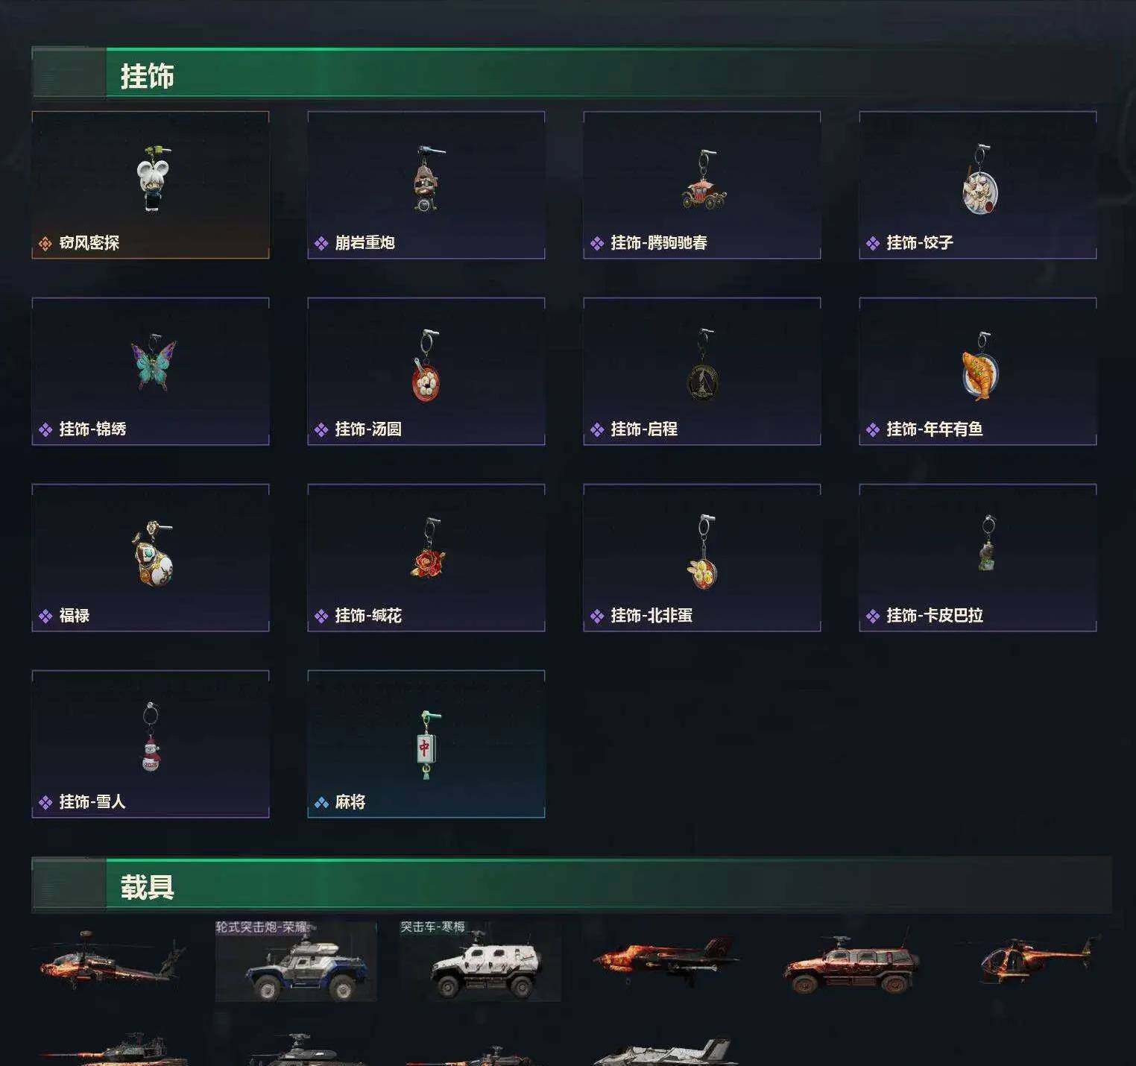Open the 挂饰-汤圆 bowl charm
The height and width of the screenshot is (1066, 1136).
point(428,365)
